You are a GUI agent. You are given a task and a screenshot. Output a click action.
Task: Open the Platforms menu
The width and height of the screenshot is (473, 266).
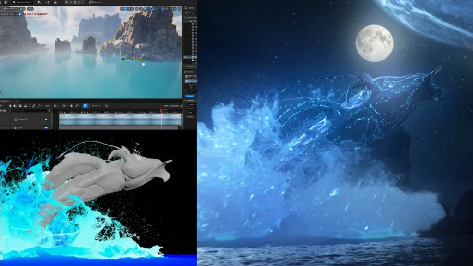(95, 2)
